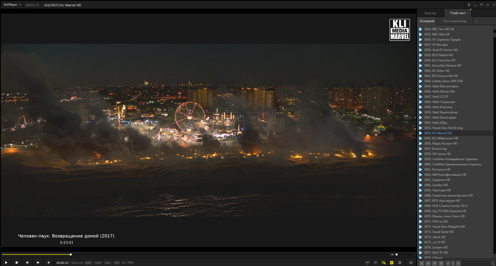This screenshot has width=496, height=266.
Task: Switch to the Браузер tab
Action: [430, 13]
